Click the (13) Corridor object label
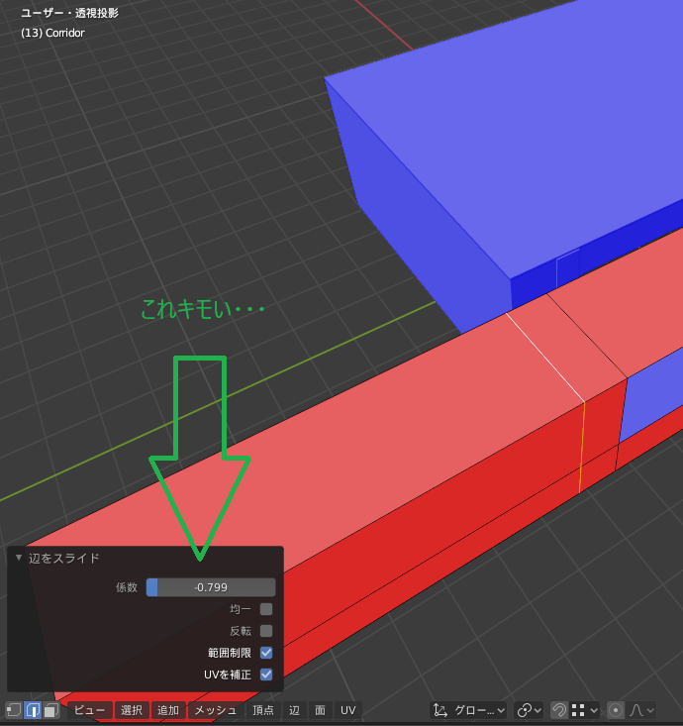This screenshot has height=726, width=683. (x=52, y=33)
